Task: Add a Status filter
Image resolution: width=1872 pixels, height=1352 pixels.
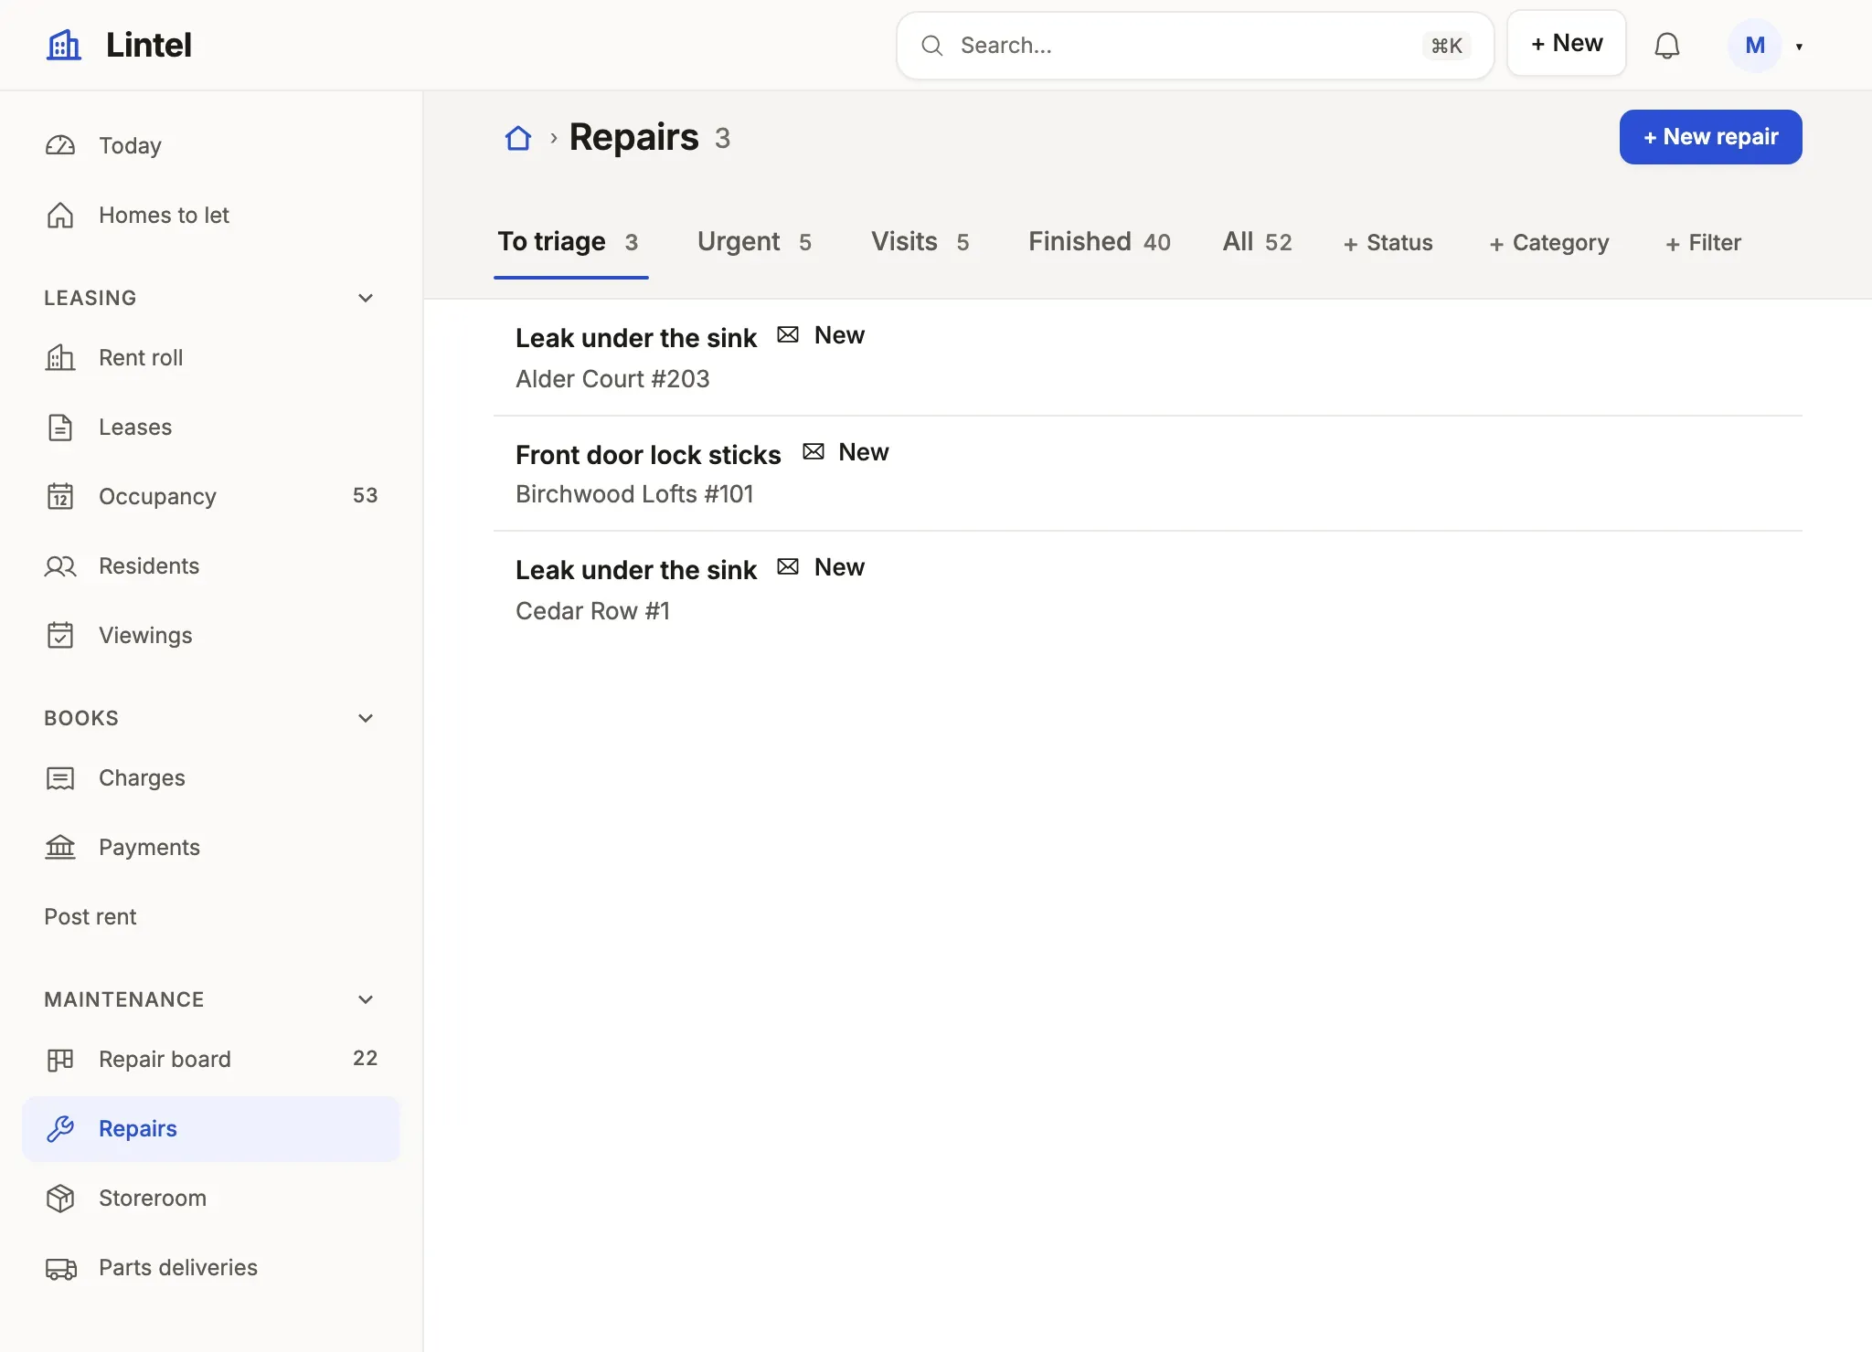Action: point(1388,243)
